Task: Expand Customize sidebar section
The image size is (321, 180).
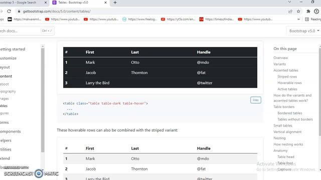Action: point(8,58)
